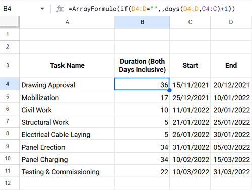Select the Electrical Cable Laying duration cell
The height and width of the screenshot is (190, 252).
[142, 134]
